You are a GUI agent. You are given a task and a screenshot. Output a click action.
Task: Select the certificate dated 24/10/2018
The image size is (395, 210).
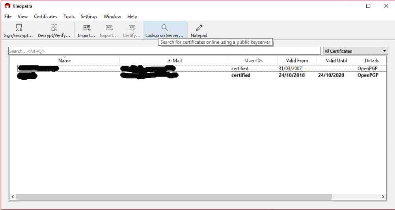click(198, 75)
